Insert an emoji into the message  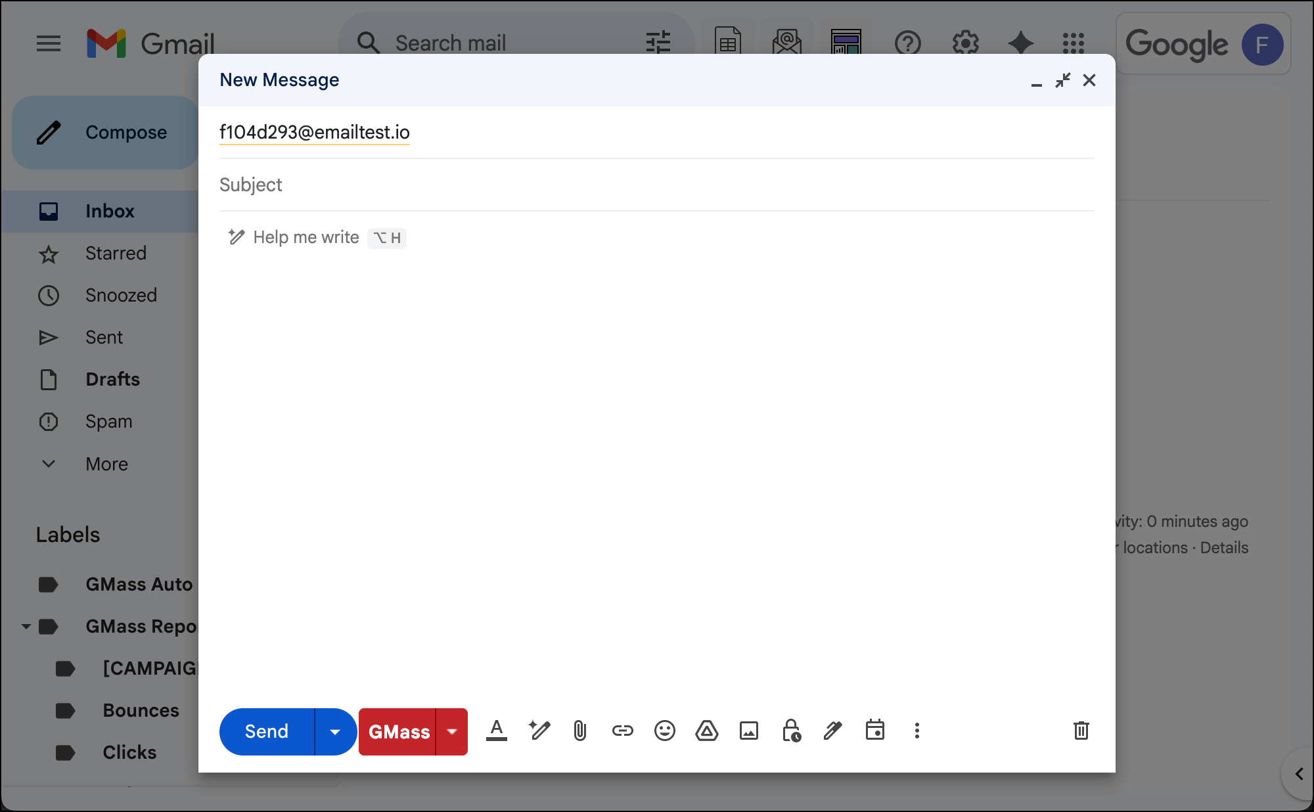point(664,731)
